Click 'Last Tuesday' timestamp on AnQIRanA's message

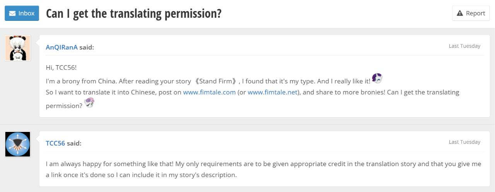tap(464, 46)
